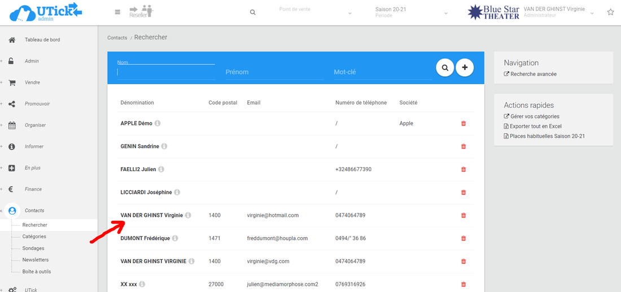Open the Point de vente dropdown

(x=315, y=12)
